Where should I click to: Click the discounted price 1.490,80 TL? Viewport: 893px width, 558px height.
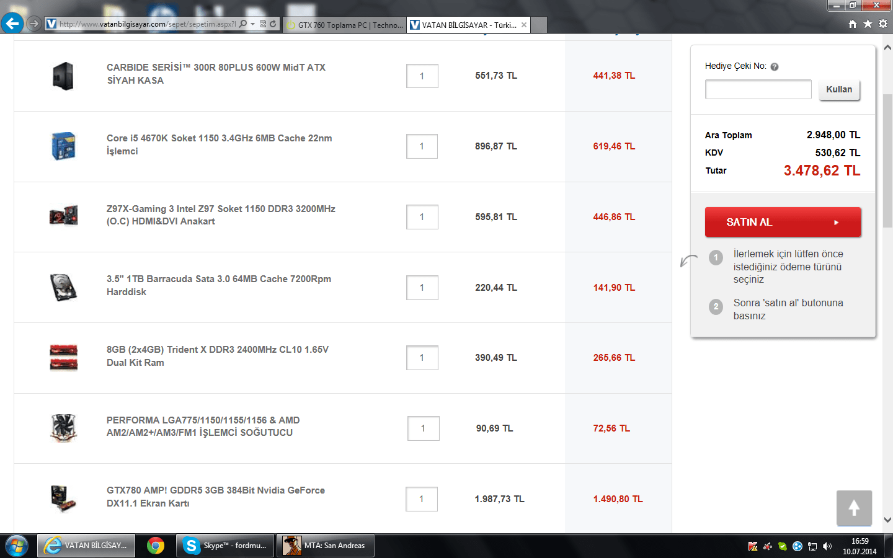tap(618, 499)
